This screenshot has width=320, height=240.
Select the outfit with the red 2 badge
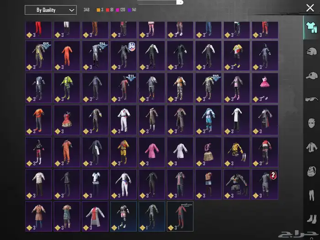(265, 184)
